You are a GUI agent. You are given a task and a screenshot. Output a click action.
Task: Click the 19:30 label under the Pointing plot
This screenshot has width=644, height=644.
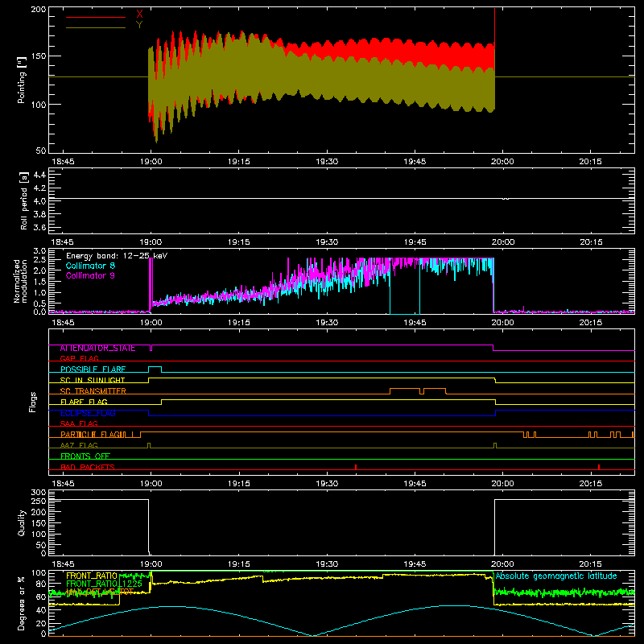pyautogui.click(x=327, y=162)
